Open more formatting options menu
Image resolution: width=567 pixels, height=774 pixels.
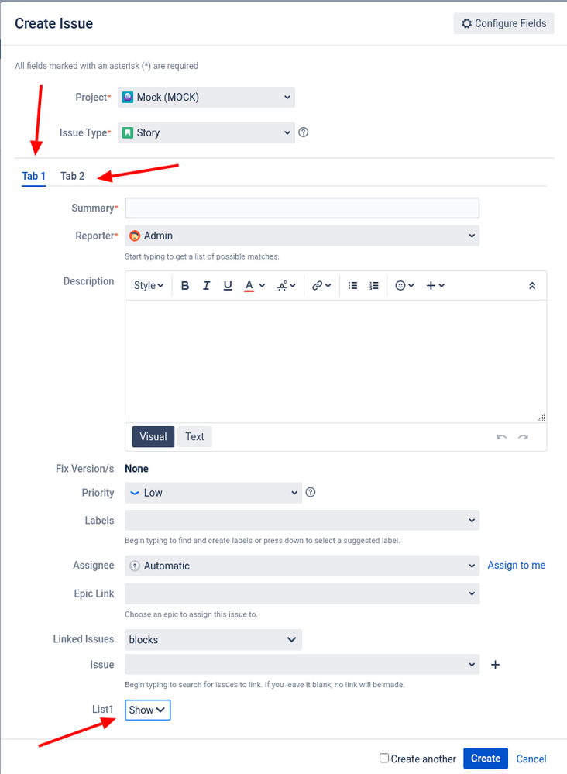287,285
